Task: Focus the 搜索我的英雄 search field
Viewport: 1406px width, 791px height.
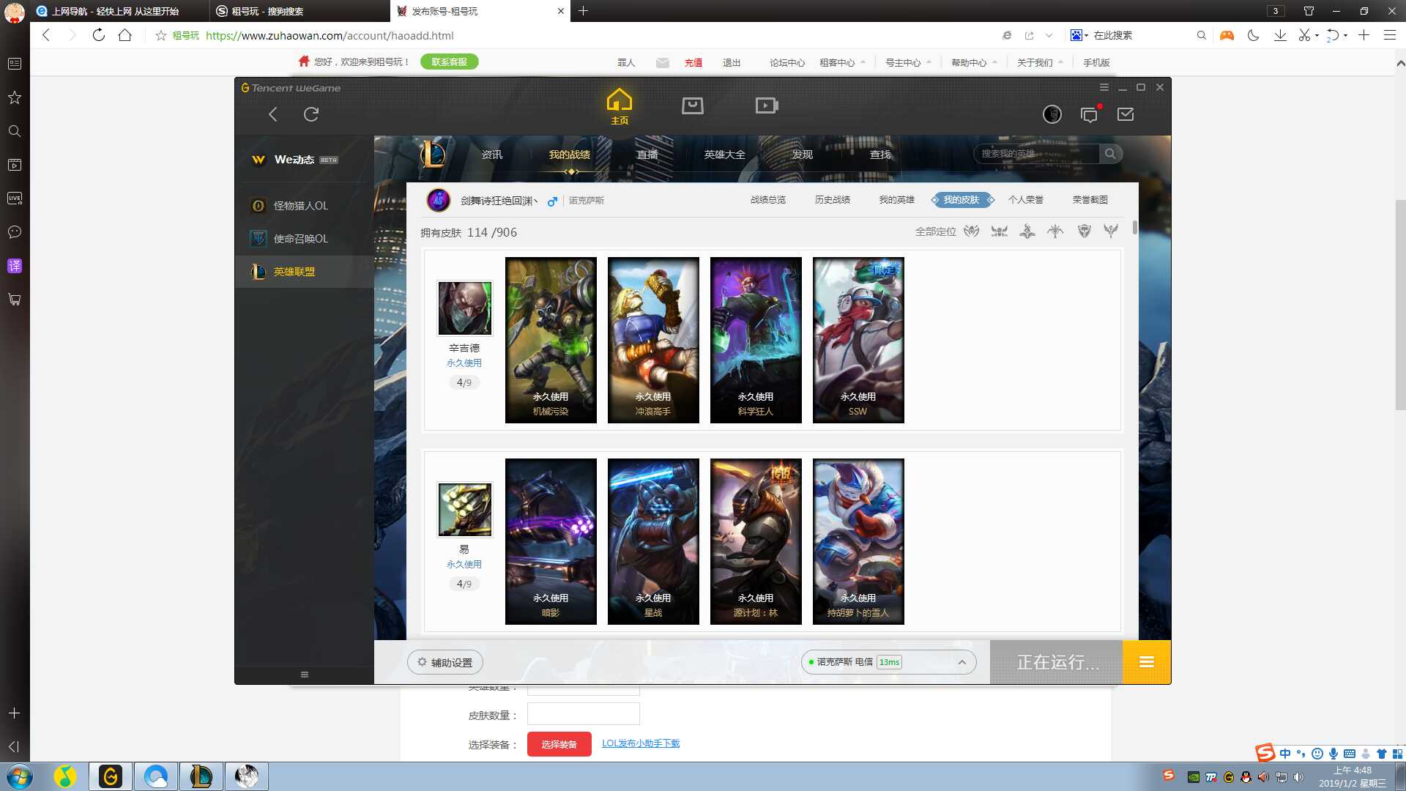Action: [1036, 154]
